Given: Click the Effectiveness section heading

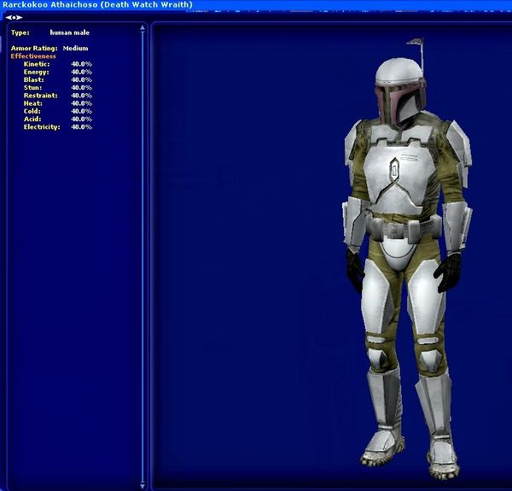Looking at the screenshot, I should pyautogui.click(x=33, y=56).
